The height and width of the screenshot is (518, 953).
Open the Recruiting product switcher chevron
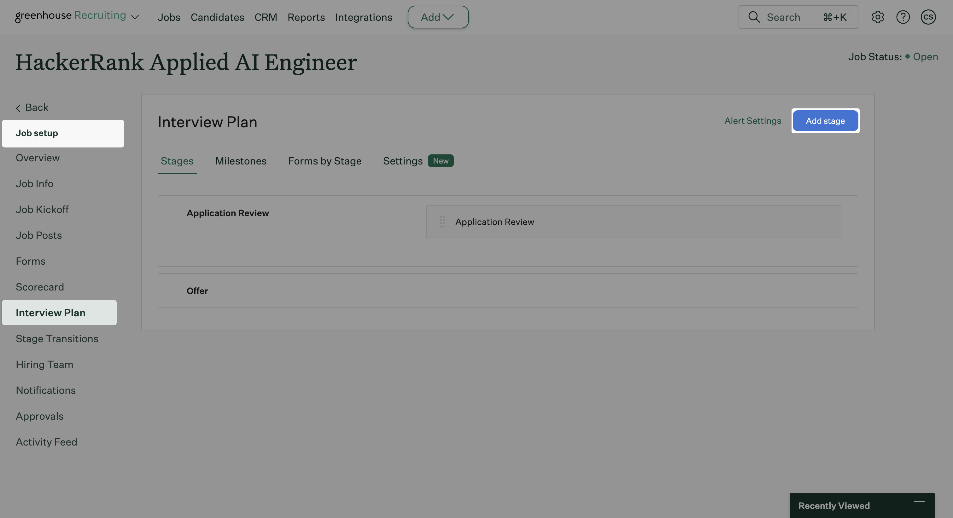tap(135, 17)
